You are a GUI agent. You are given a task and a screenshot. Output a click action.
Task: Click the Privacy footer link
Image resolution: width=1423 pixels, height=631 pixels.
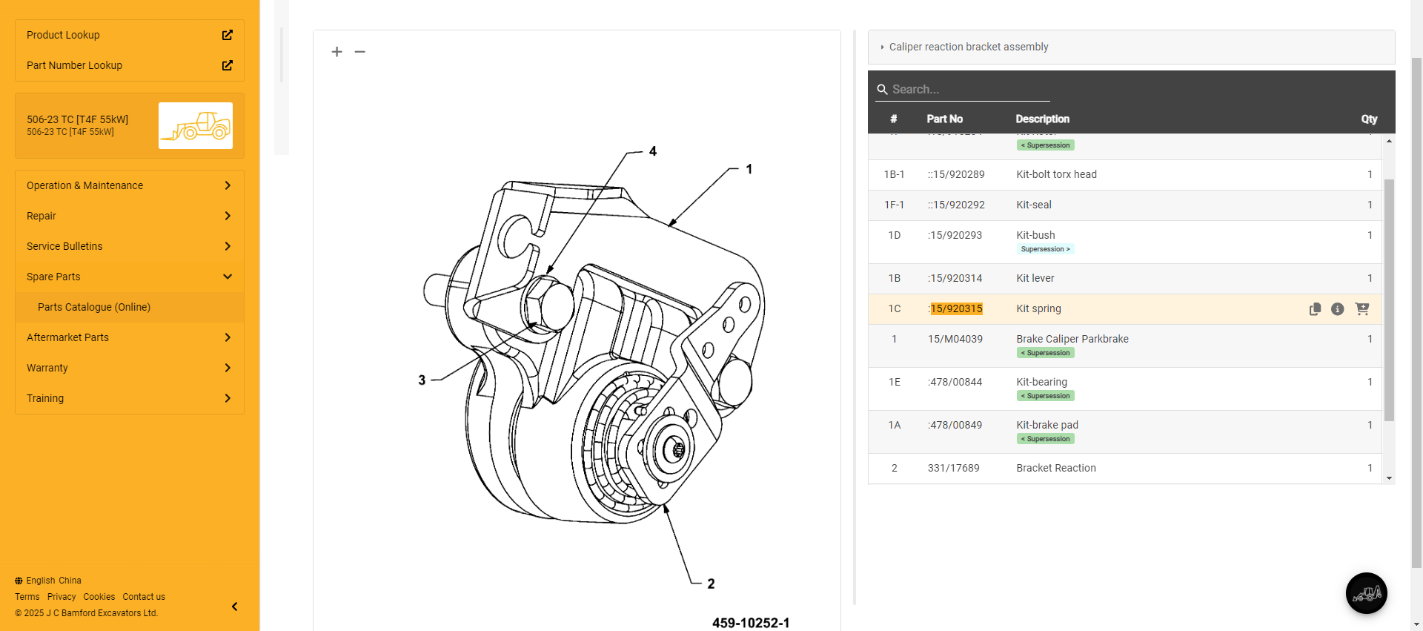(62, 597)
